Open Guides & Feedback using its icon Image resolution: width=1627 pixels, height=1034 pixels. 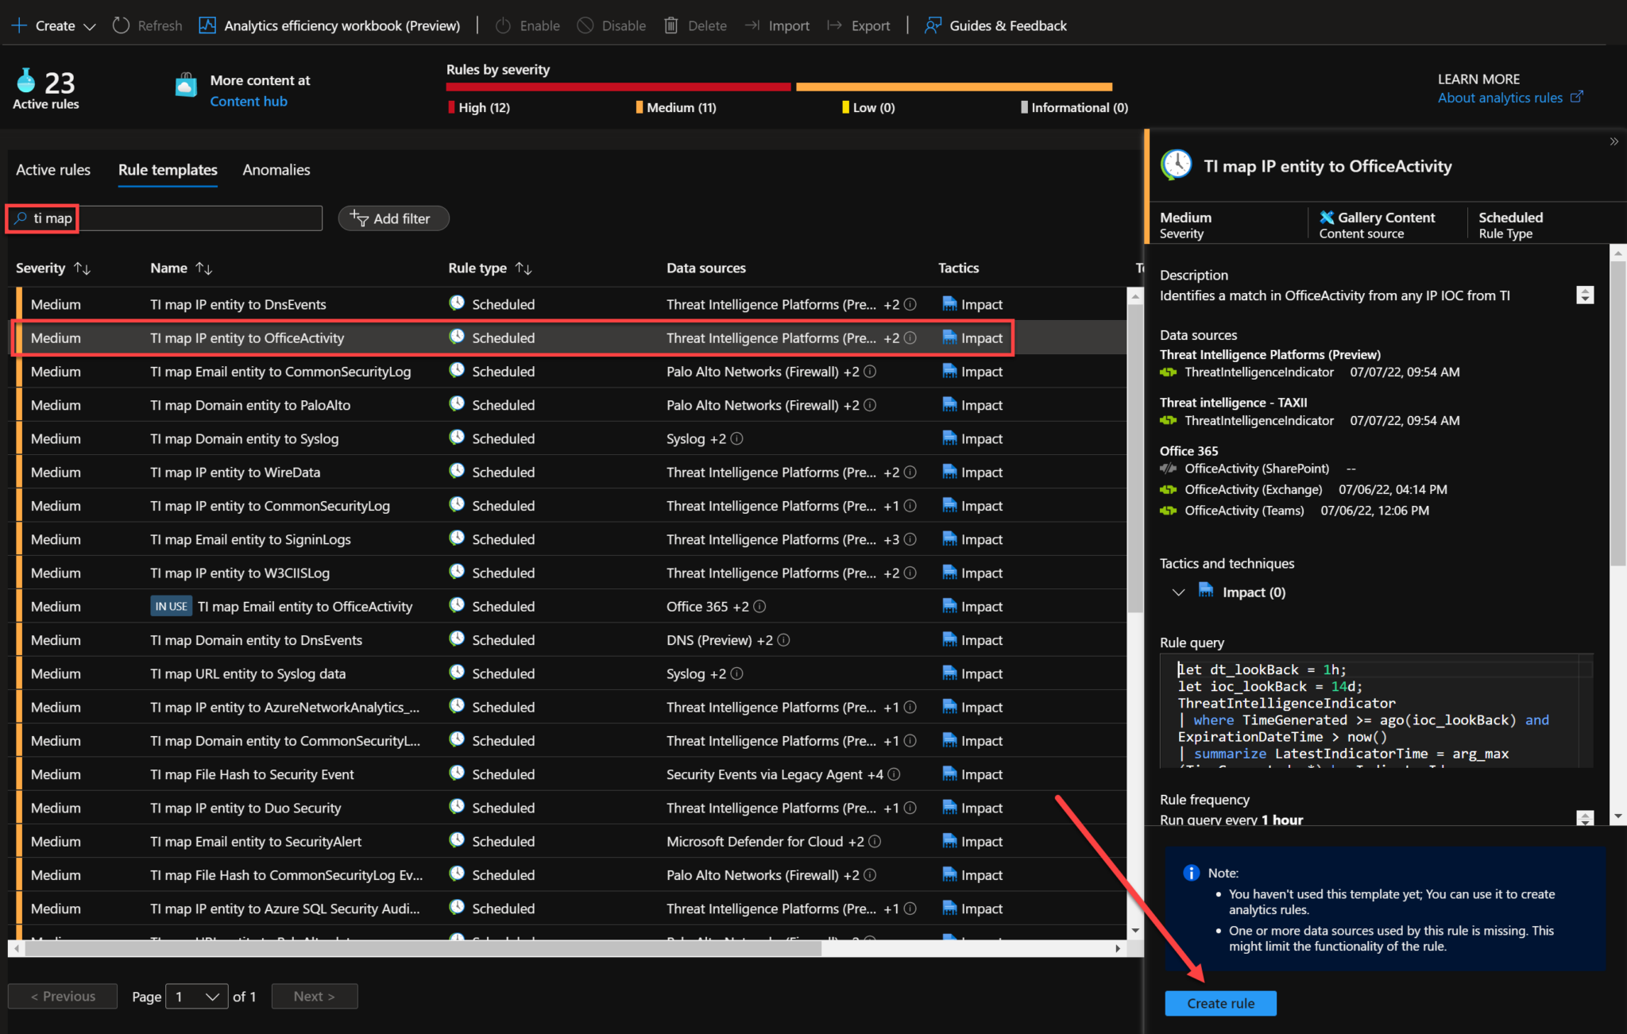(931, 25)
